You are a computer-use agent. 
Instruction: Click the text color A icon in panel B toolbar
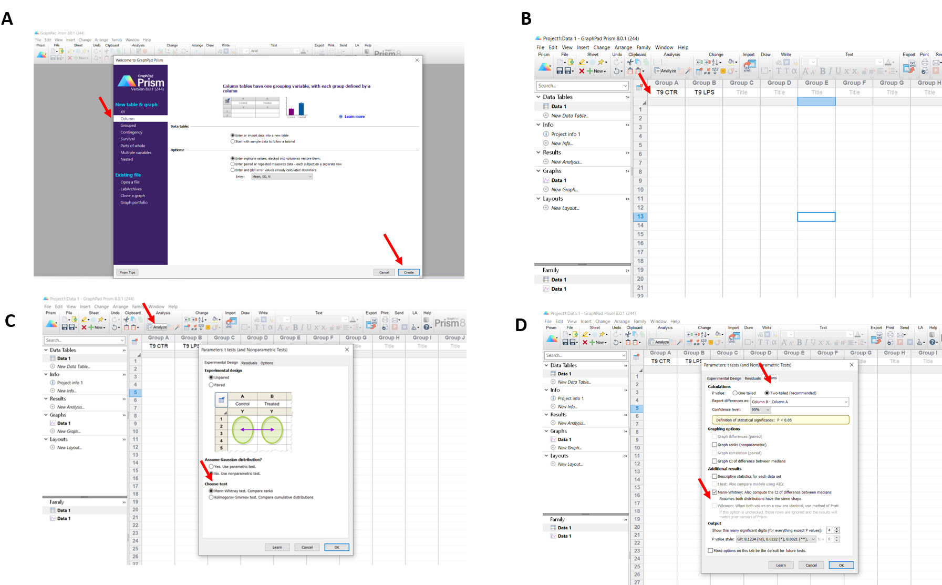888,62
